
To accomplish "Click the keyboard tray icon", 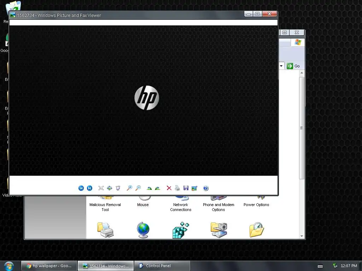I will (320, 266).
